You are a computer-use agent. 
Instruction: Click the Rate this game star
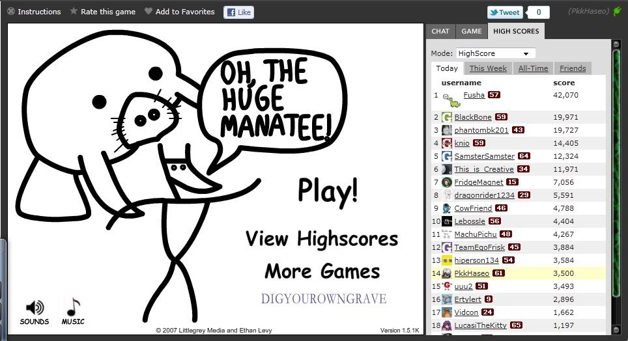tap(74, 11)
